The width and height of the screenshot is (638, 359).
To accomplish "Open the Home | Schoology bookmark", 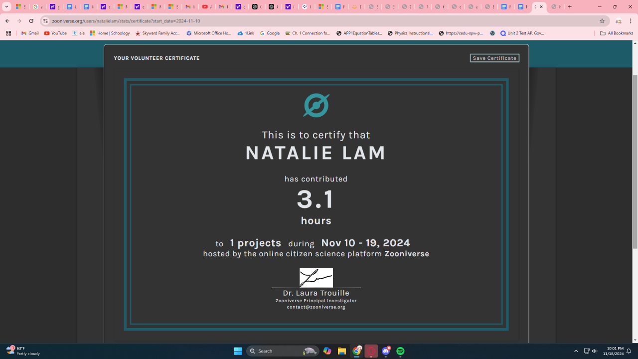I will point(110,33).
